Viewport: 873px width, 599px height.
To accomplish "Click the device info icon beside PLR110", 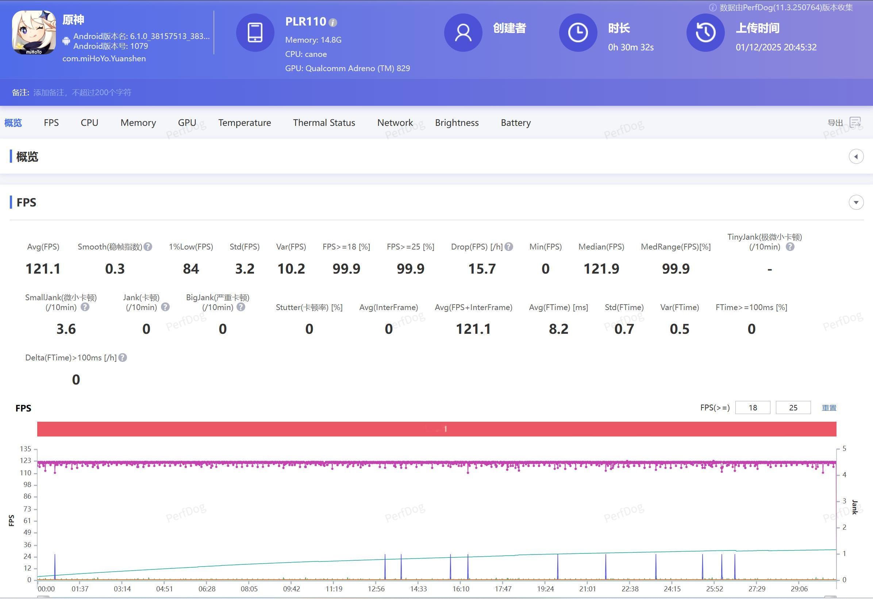I will point(333,23).
